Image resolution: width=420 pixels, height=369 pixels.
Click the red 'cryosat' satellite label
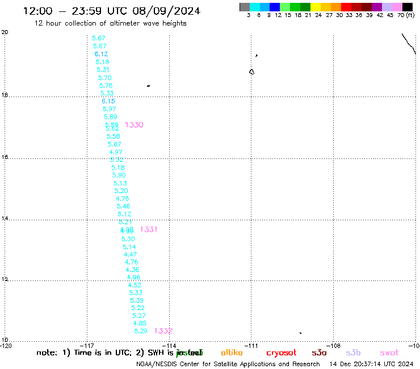tap(282, 353)
